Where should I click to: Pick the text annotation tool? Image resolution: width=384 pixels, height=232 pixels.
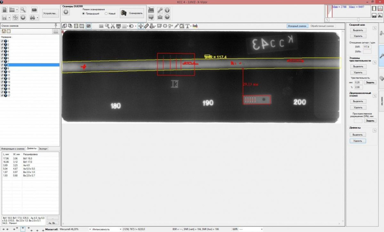click(188, 26)
